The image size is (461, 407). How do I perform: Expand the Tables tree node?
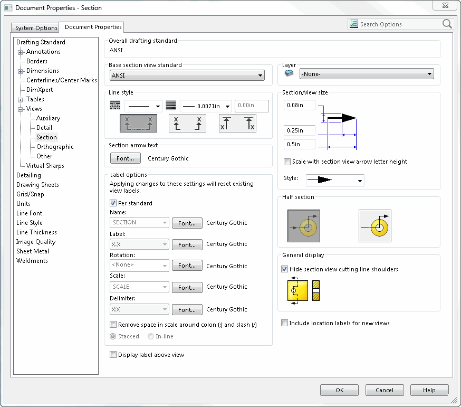[20, 100]
